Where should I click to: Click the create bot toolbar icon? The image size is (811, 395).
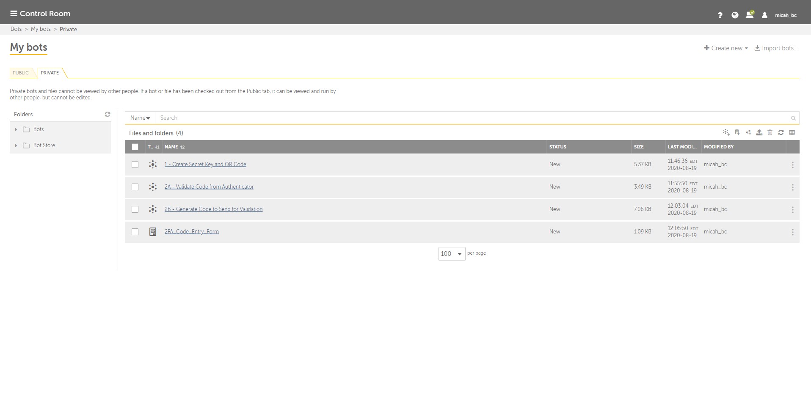[726, 132]
